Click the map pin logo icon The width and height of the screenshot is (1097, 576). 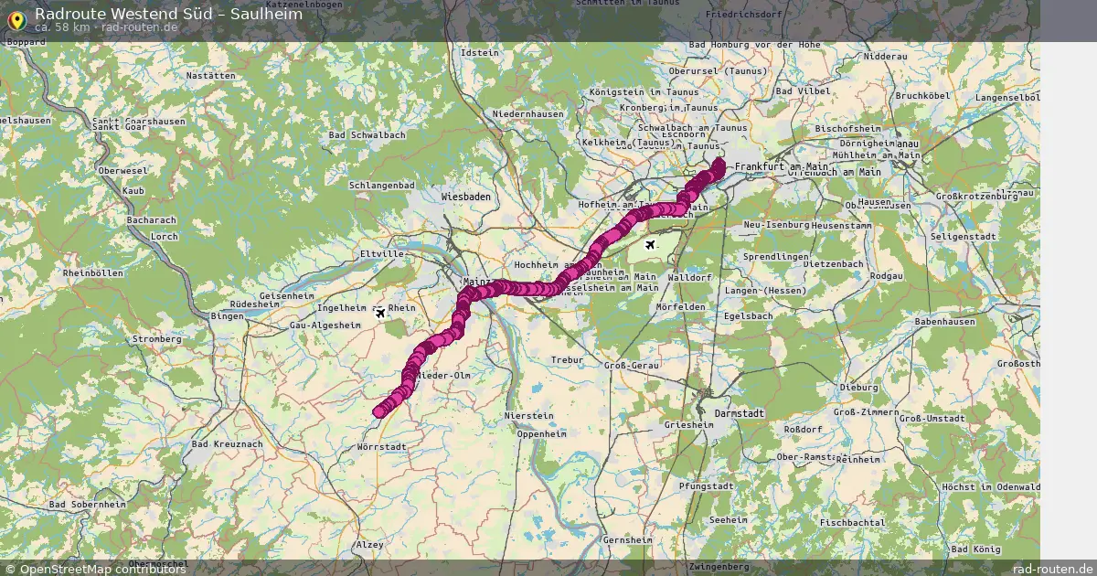[16, 19]
